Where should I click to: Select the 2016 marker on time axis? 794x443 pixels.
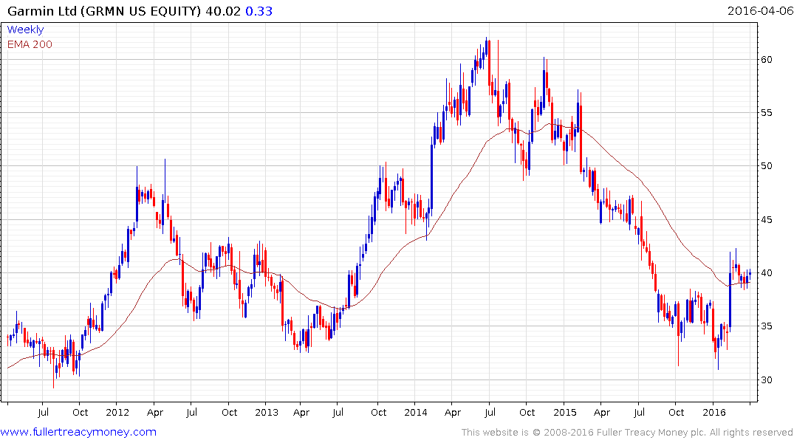713,412
